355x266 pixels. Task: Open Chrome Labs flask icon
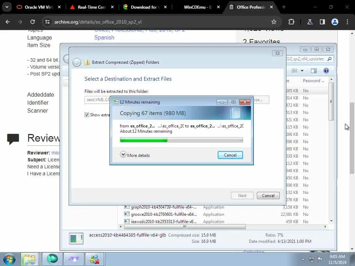tap(310, 22)
